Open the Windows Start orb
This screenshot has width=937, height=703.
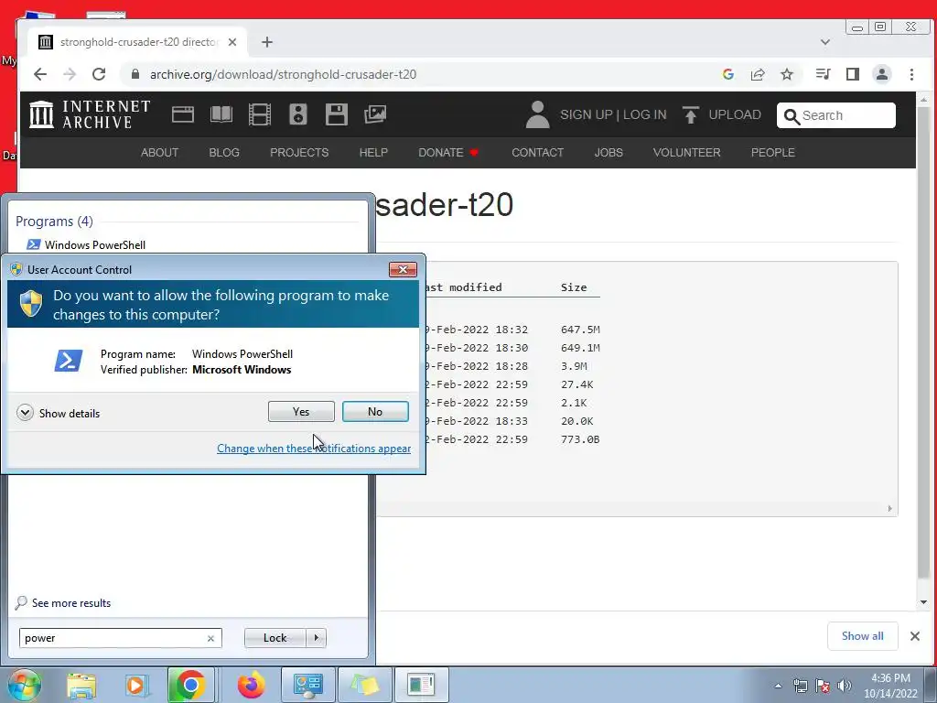pyautogui.click(x=24, y=685)
